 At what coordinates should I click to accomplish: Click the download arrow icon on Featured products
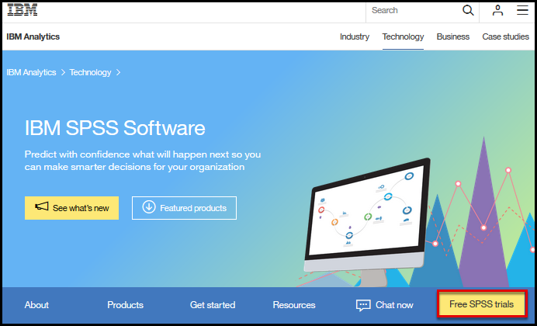149,207
